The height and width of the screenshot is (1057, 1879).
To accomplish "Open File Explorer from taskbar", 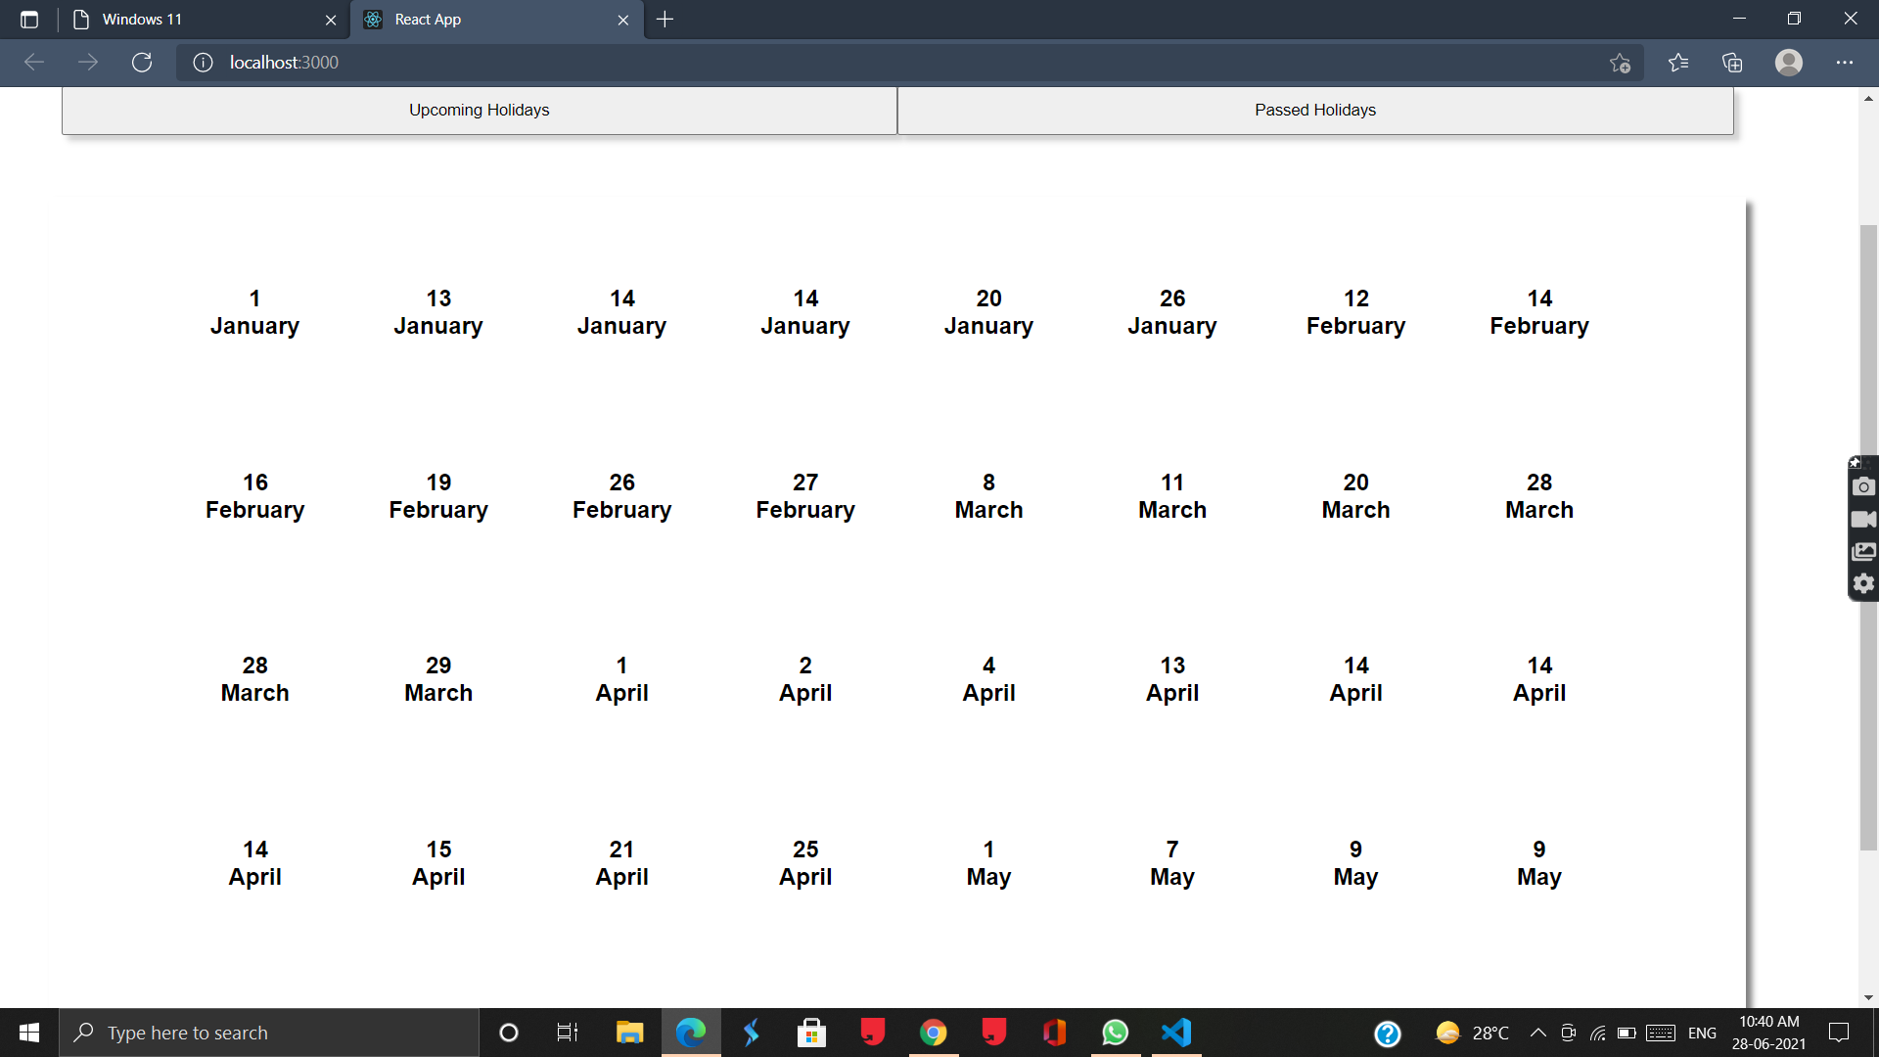I will point(629,1033).
